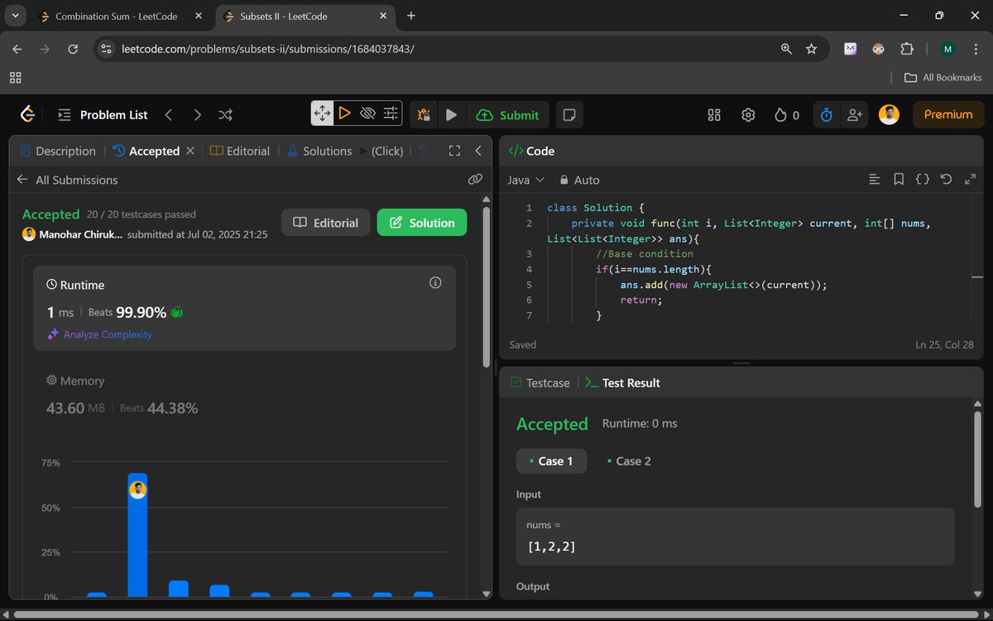Close the Accepted tab
The image size is (993, 621).
tap(190, 151)
